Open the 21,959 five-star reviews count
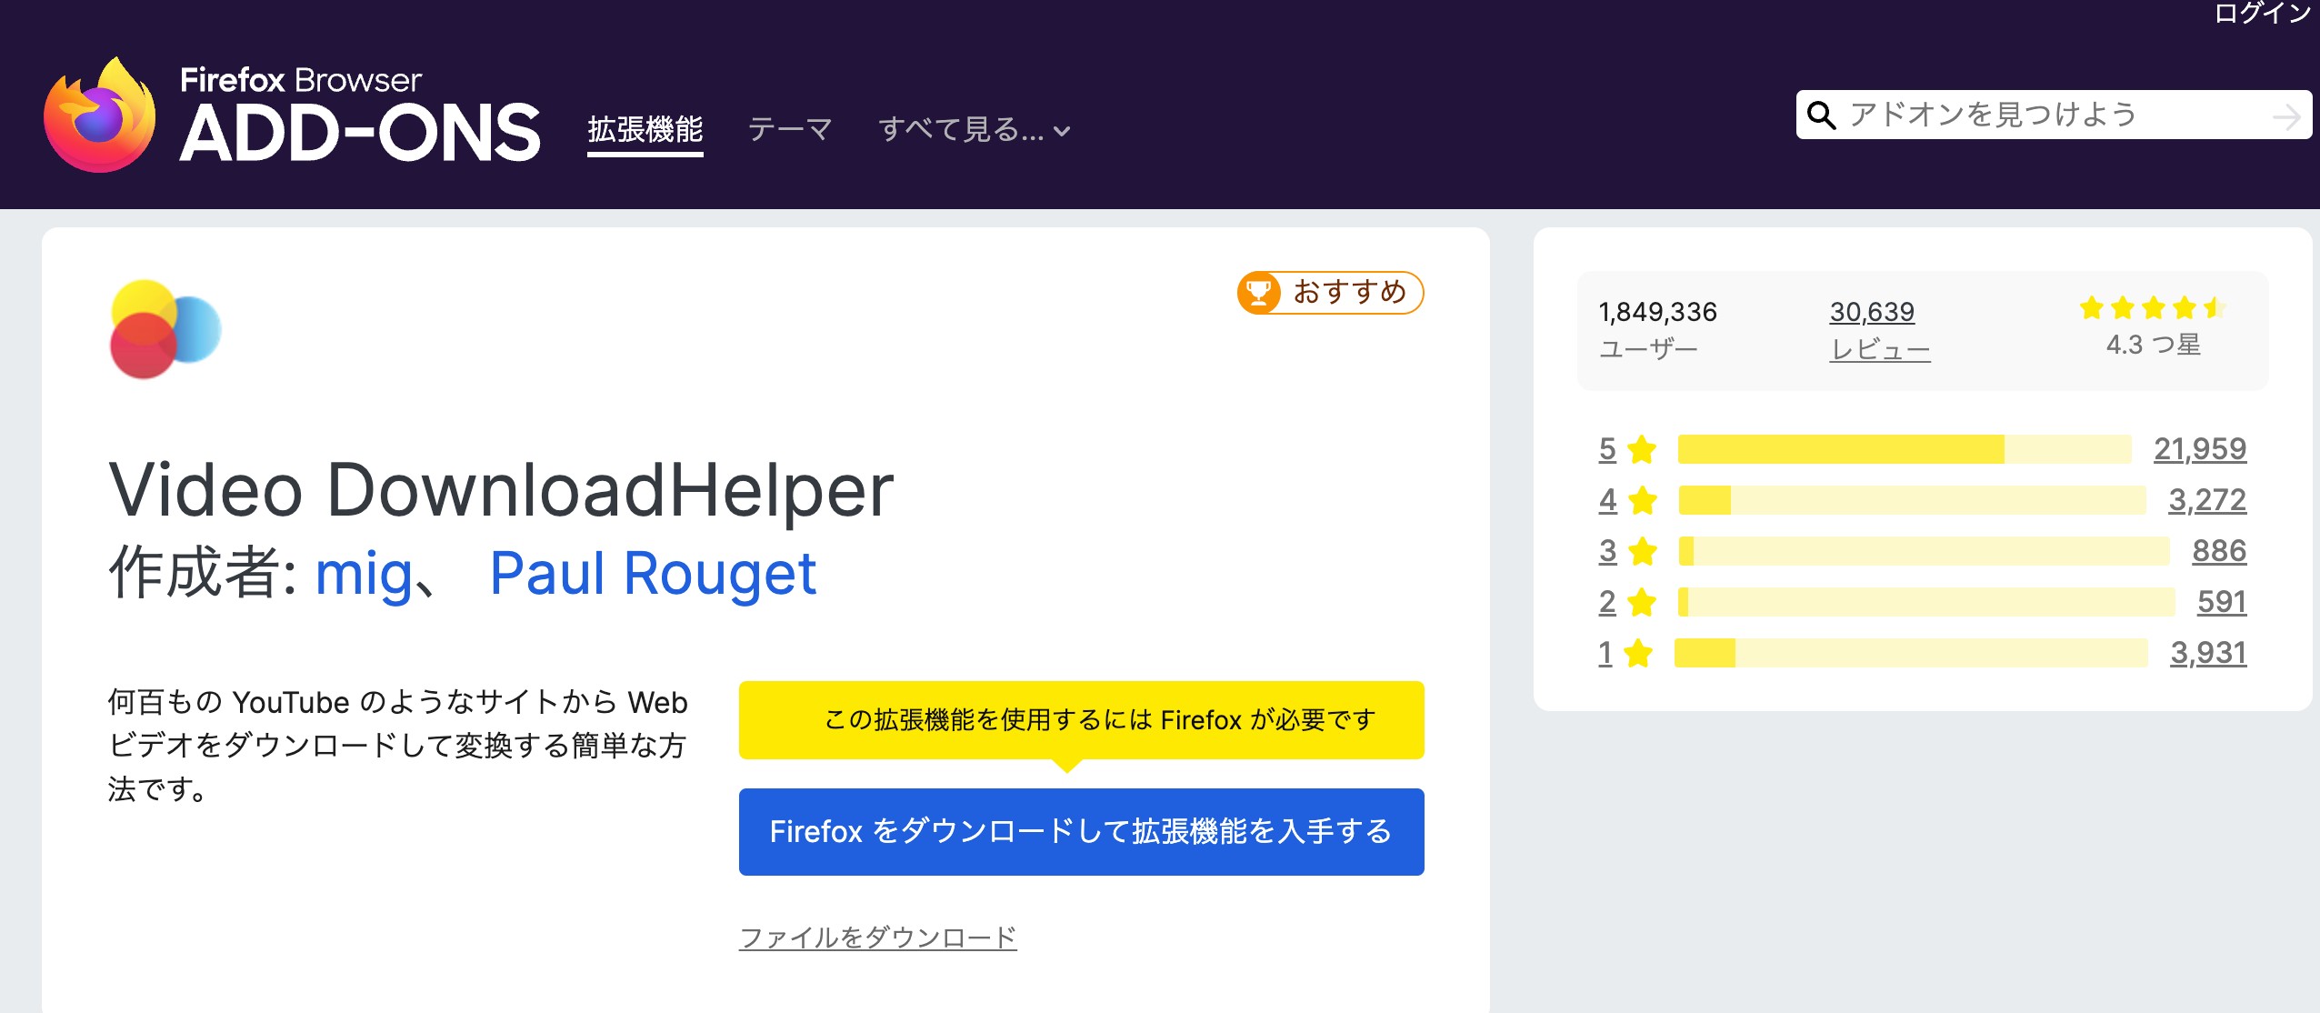 [x=2200, y=449]
